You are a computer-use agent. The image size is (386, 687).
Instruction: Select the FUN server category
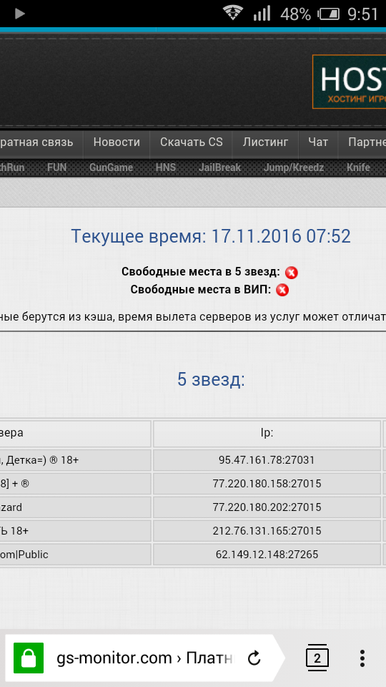57,167
